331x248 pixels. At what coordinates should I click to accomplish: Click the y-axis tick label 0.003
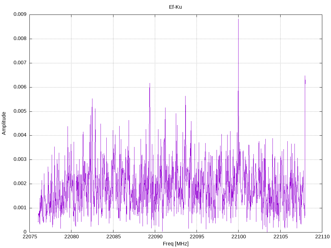click(x=20, y=160)
